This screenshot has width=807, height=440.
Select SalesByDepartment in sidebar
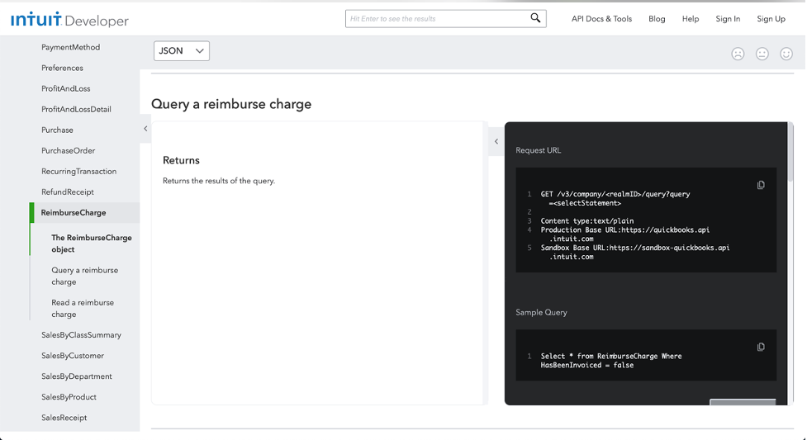coord(76,376)
